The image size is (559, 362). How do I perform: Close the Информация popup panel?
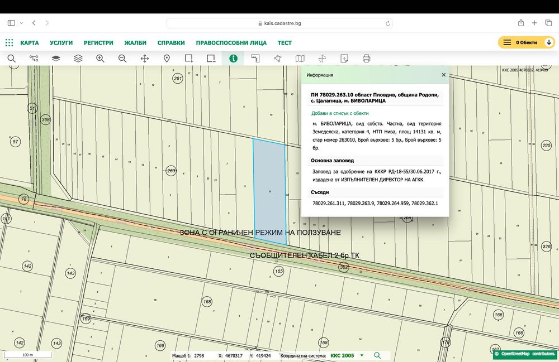point(444,74)
